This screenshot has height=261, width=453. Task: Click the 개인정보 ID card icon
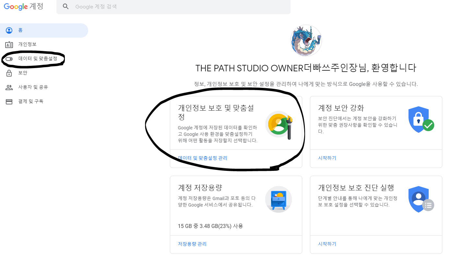[x=9, y=45]
